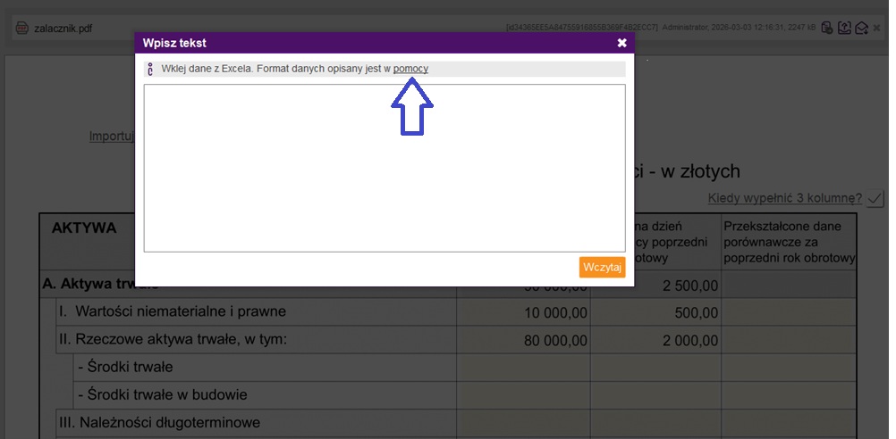Click the info icon beside Wklej dane

point(150,69)
